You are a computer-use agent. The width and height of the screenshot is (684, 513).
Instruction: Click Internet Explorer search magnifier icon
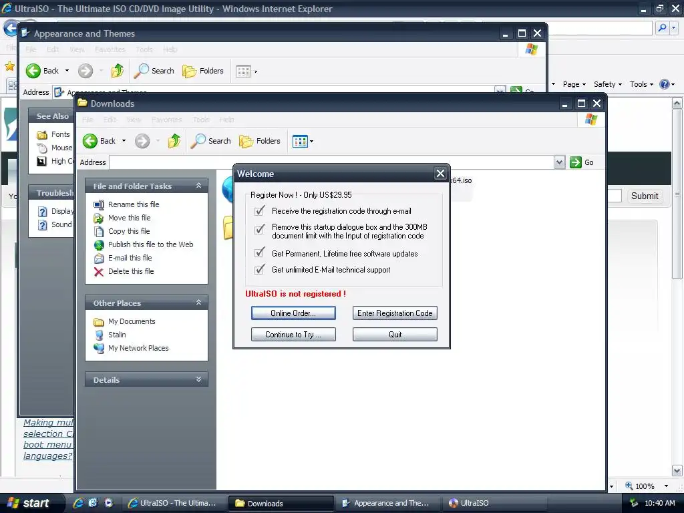point(662,28)
